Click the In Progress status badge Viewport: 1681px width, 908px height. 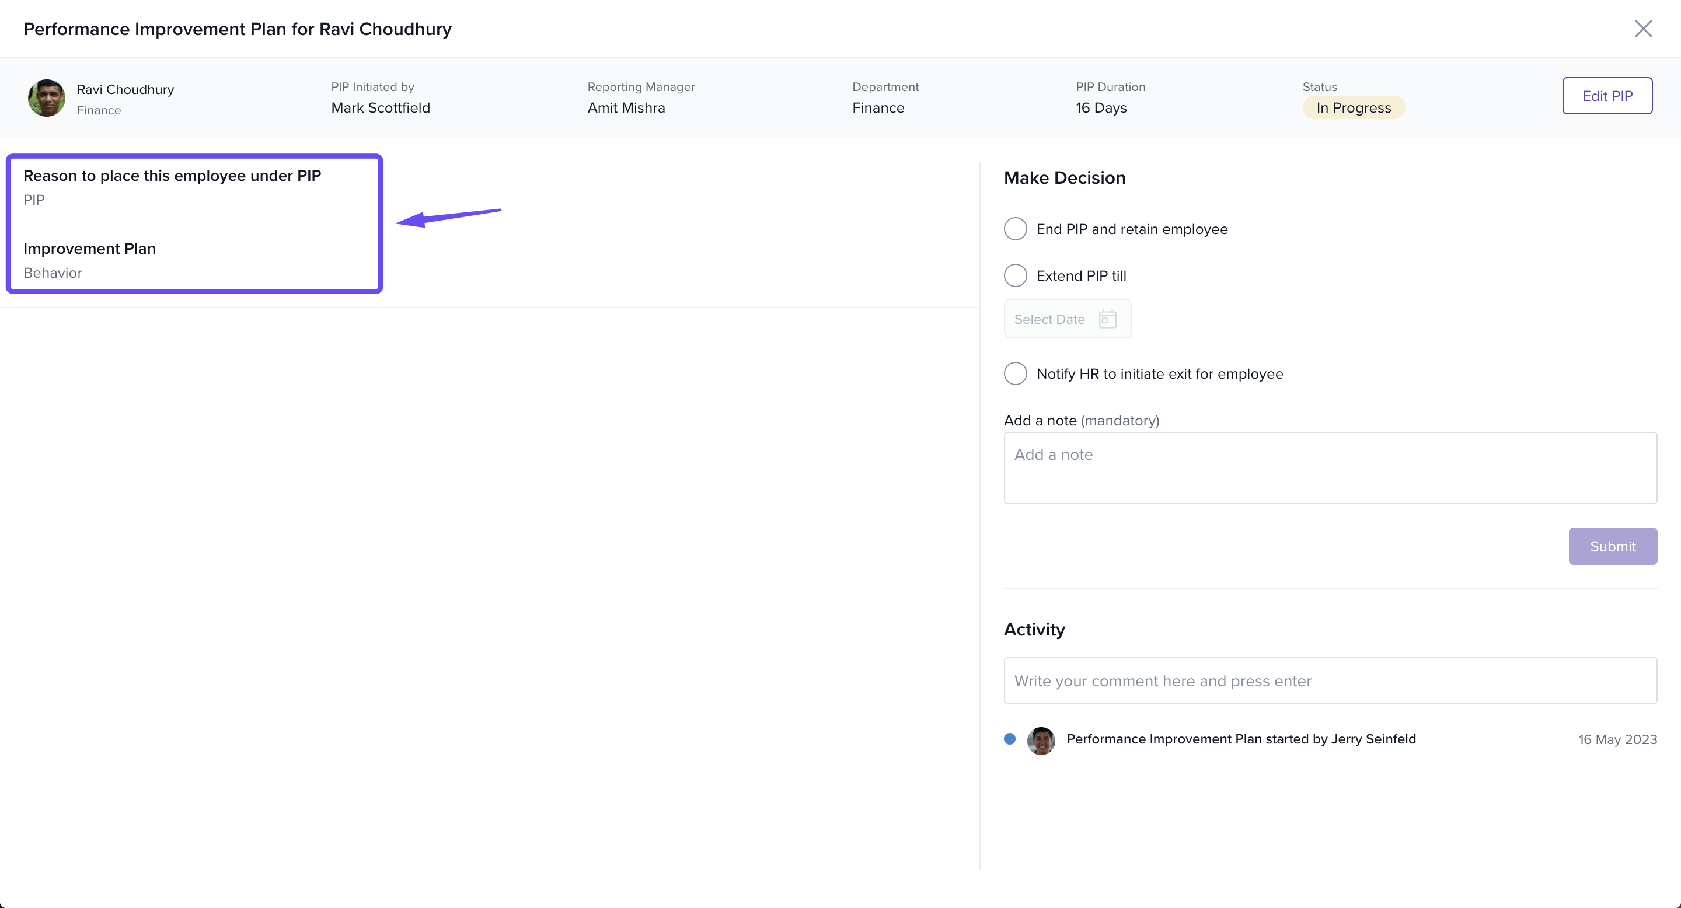(1353, 107)
